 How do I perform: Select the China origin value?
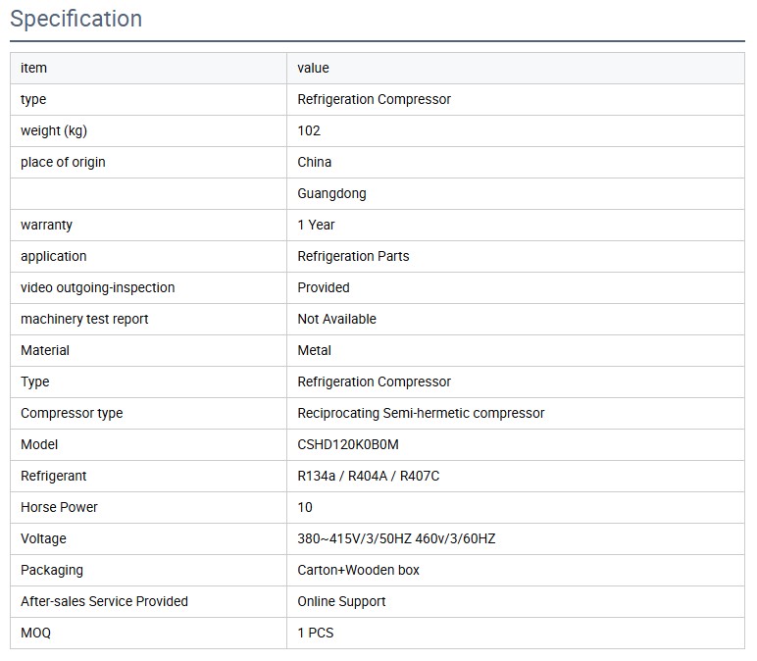click(x=315, y=162)
